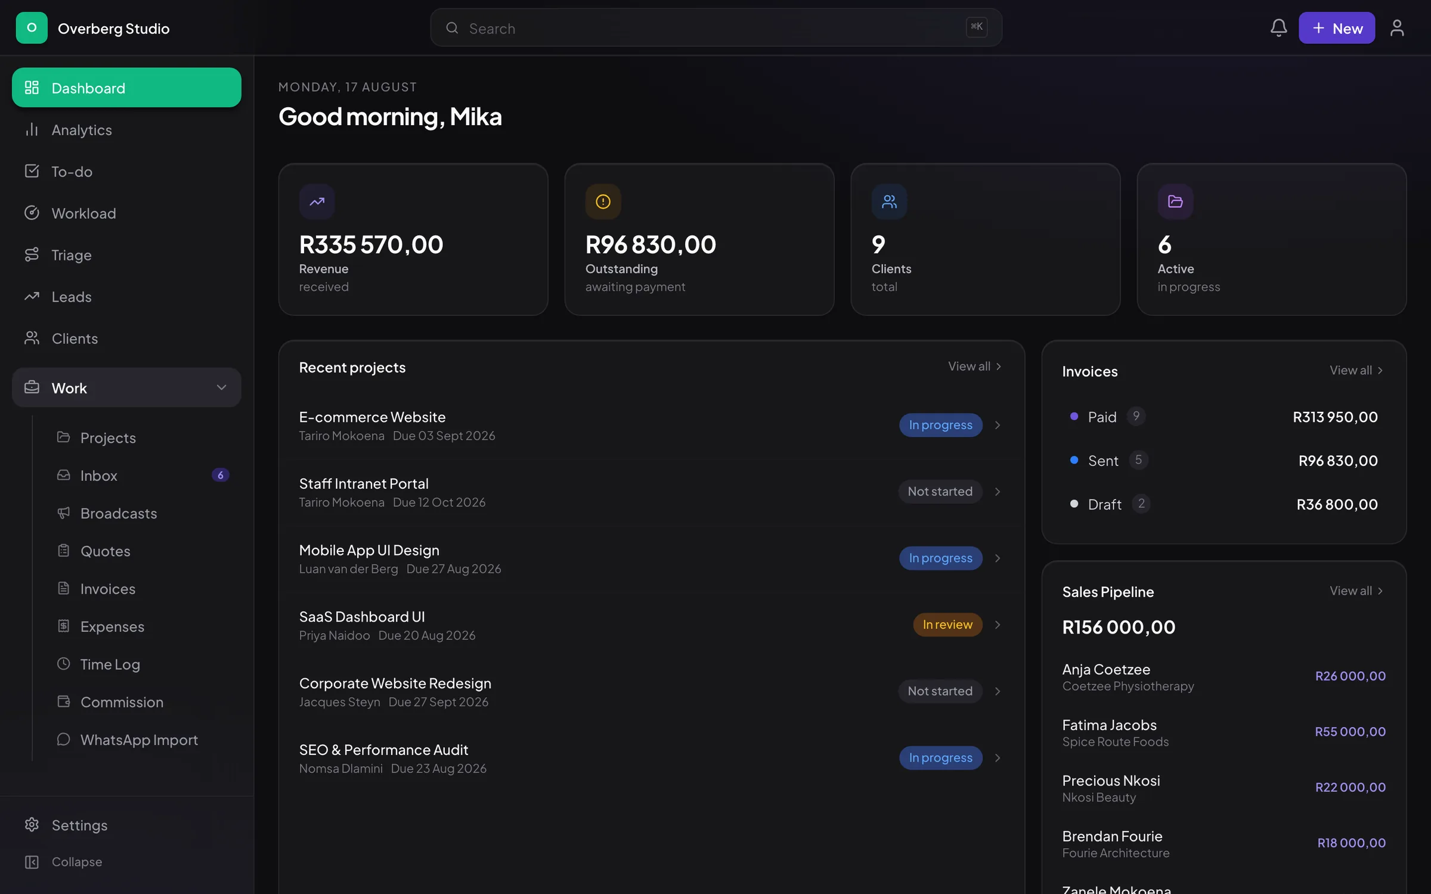Expand the SaaS Dashboard UI row chevron
Screen dimensions: 1431x894
coord(998,625)
